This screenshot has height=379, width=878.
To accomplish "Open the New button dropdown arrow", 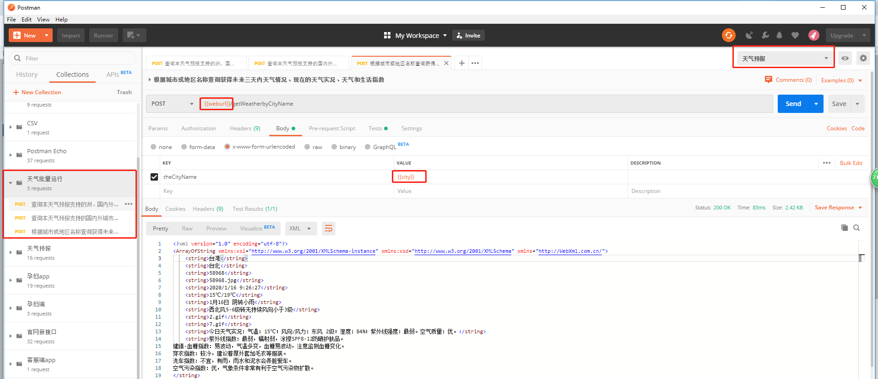I will (x=47, y=35).
